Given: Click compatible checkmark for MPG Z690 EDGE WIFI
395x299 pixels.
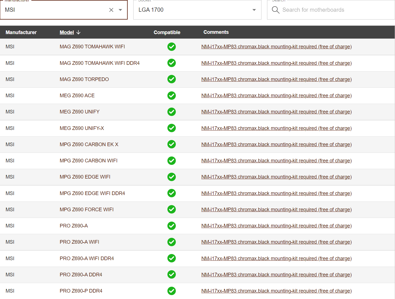Looking at the screenshot, I should click(172, 177).
